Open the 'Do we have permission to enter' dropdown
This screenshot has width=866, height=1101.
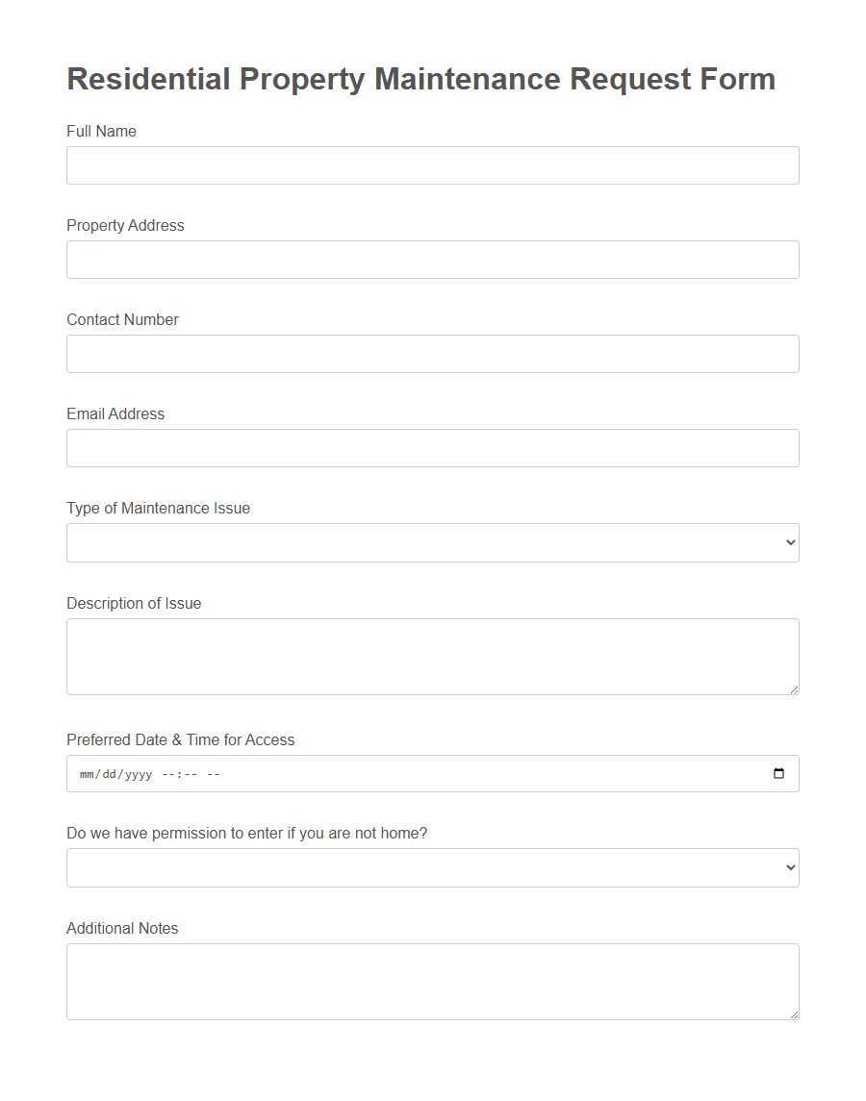click(x=432, y=867)
